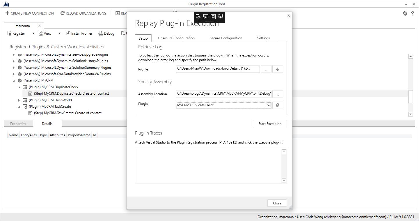Browse for assembly location with ellipsis button
This screenshot has width=419, height=221.
(278, 94)
